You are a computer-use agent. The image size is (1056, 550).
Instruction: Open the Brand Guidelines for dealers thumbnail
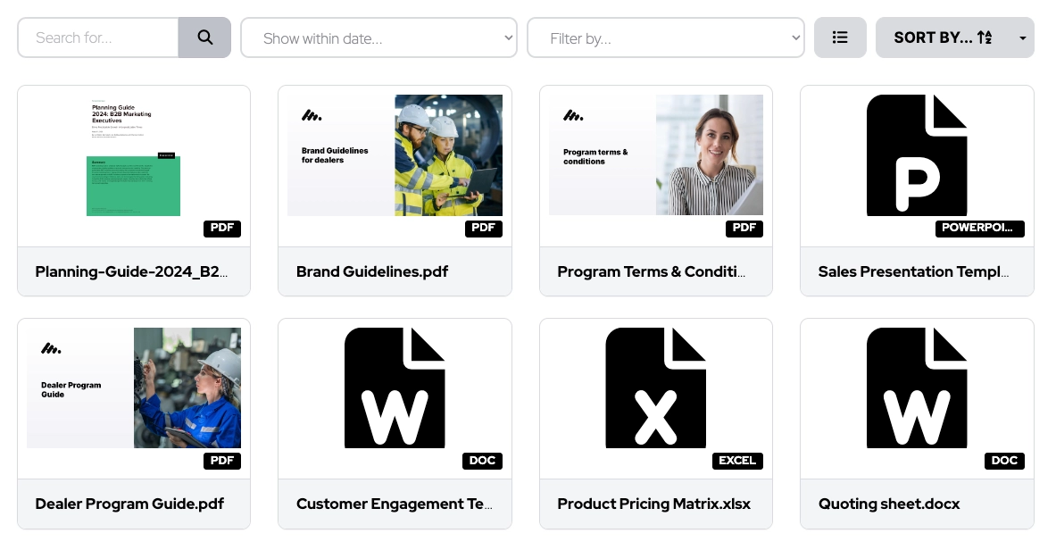tap(395, 155)
